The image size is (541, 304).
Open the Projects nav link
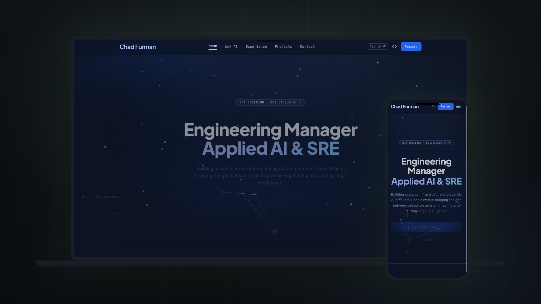click(283, 47)
